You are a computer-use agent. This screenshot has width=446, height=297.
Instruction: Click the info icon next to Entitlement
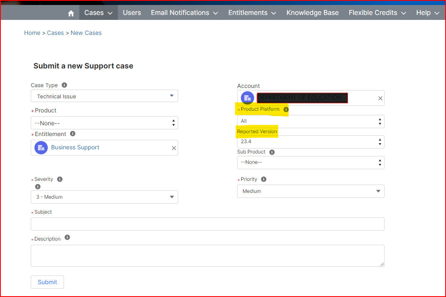[x=73, y=134]
